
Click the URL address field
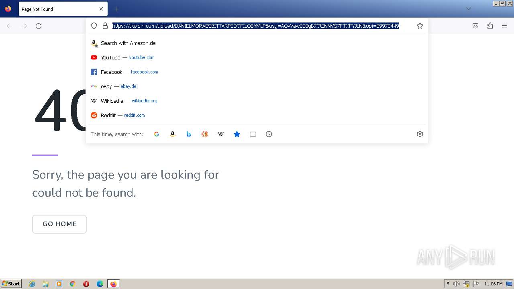256,26
